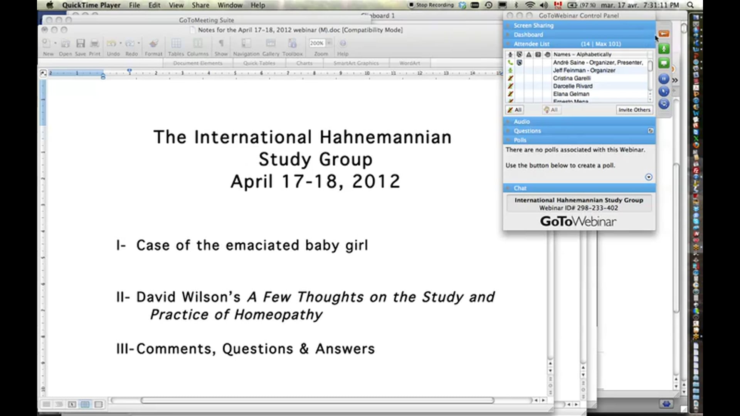Click the Invite Others button
The width and height of the screenshot is (740, 416).
coord(634,110)
